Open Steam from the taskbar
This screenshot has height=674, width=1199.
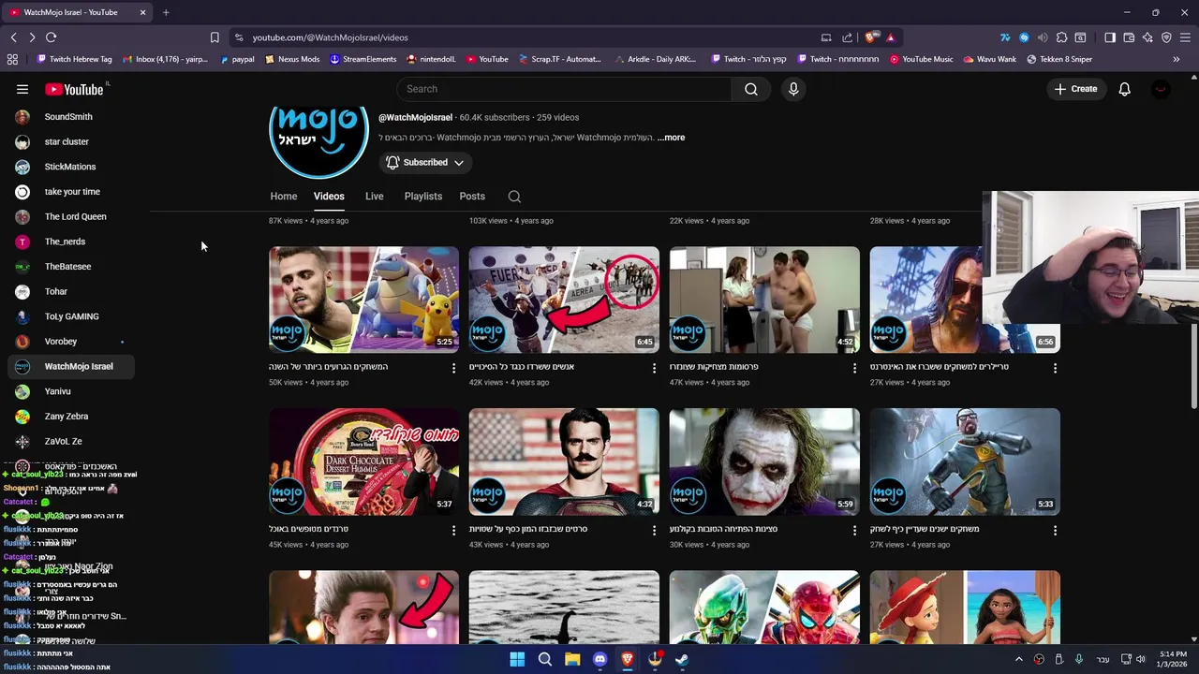(682, 659)
